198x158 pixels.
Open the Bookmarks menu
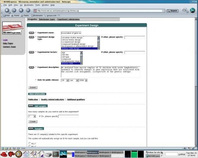29,5
